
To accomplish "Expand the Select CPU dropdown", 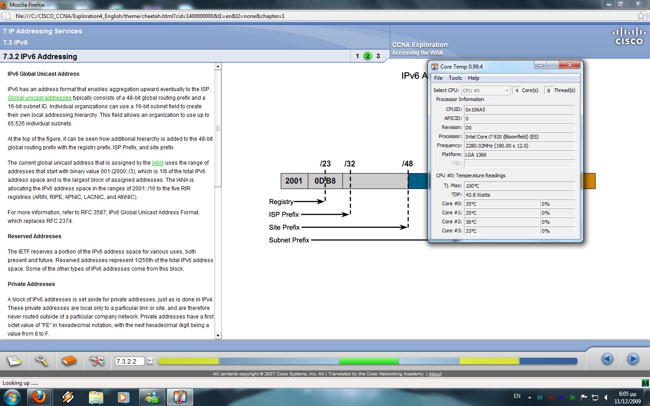I will pyautogui.click(x=506, y=91).
